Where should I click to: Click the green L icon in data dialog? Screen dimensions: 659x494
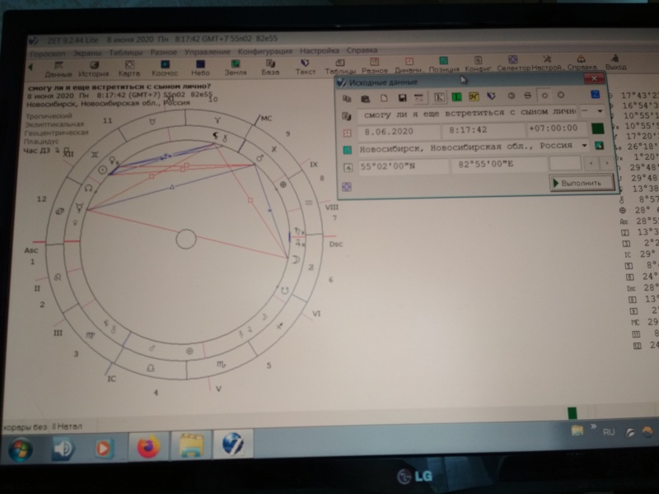click(x=456, y=97)
